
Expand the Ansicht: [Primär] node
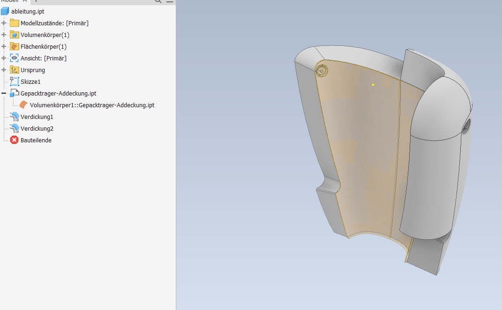click(x=4, y=58)
